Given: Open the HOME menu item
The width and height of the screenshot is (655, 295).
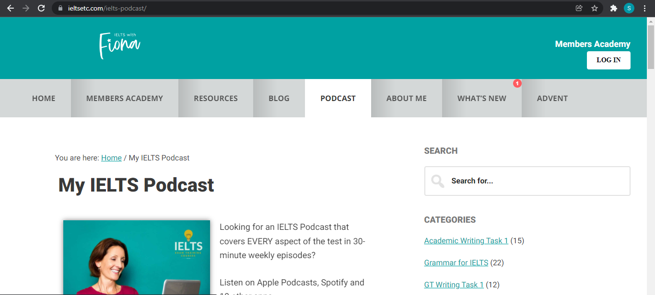Looking at the screenshot, I should pos(44,98).
